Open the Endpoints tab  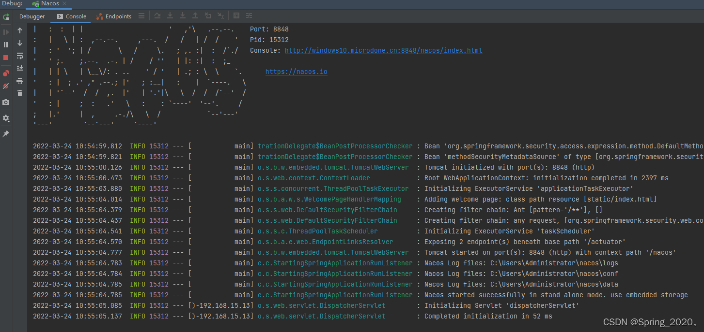click(x=118, y=16)
